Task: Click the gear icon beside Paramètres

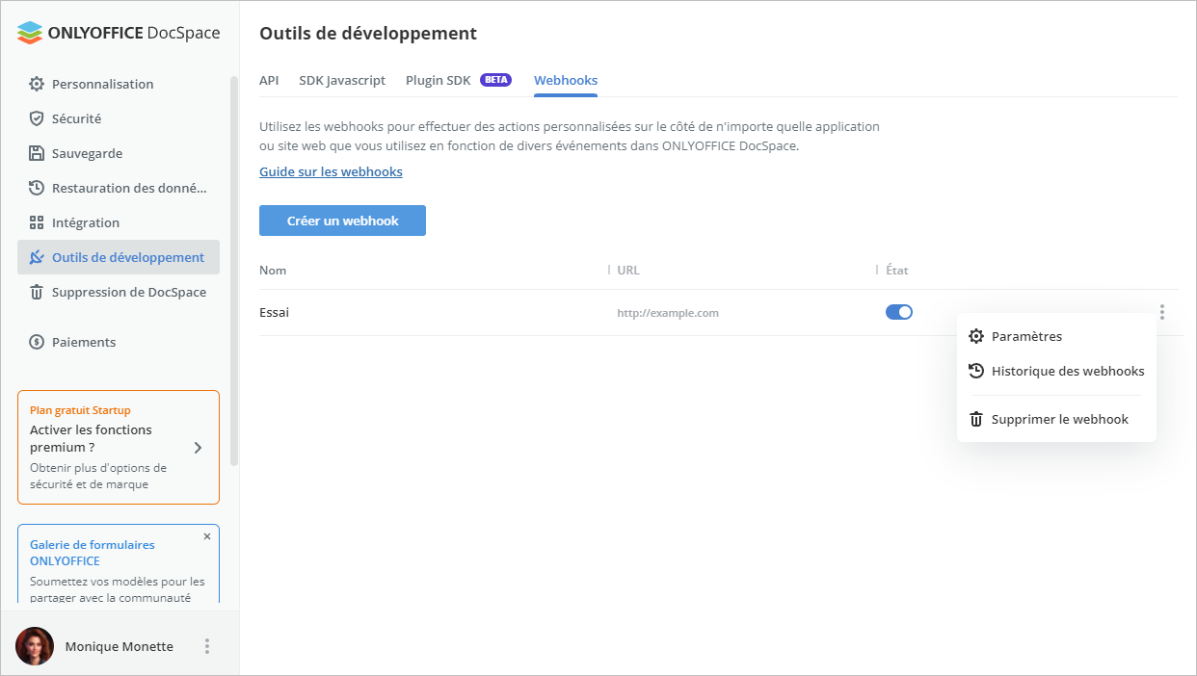Action: tap(976, 336)
